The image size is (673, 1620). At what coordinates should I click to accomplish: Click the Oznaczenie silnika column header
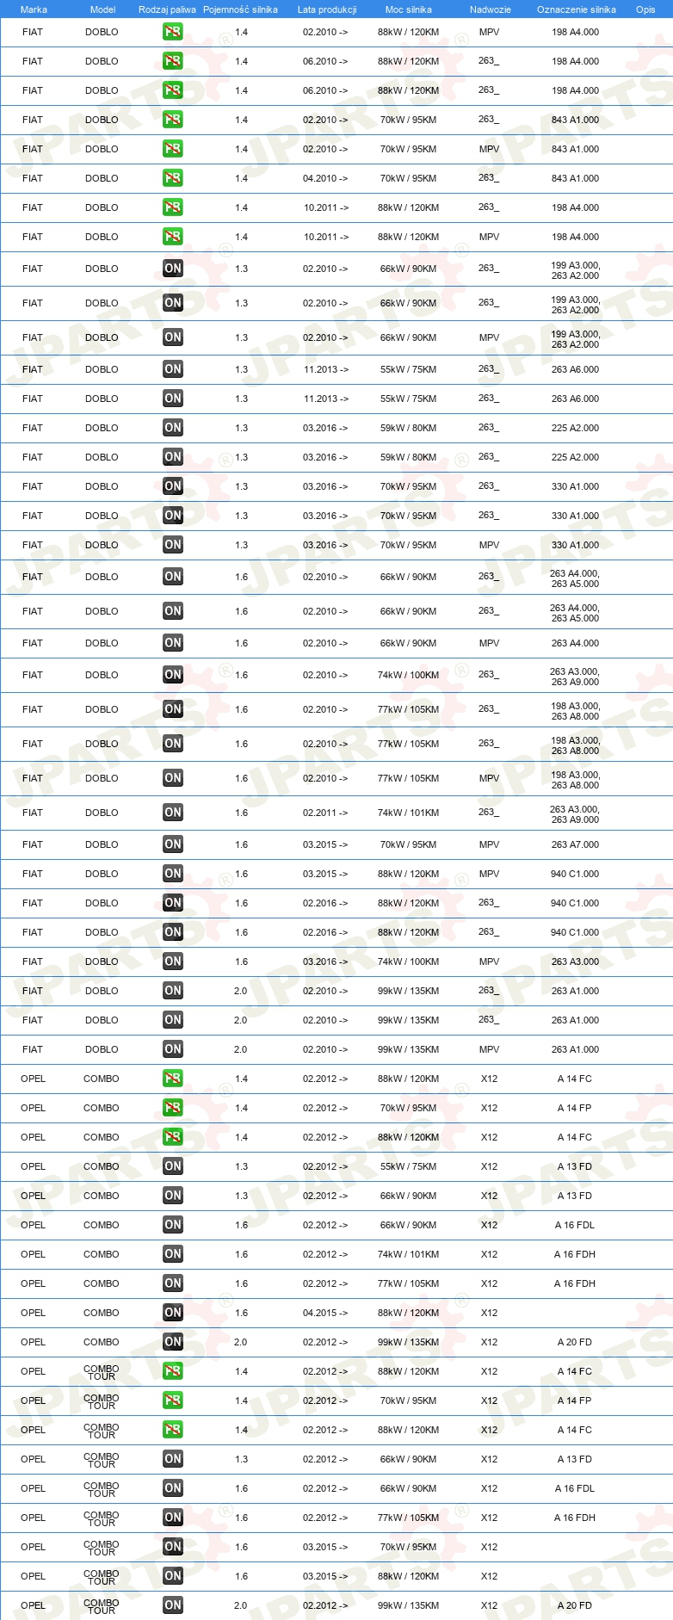pos(577,9)
